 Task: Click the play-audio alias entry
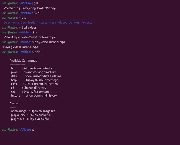pyautogui.click(x=30, y=115)
